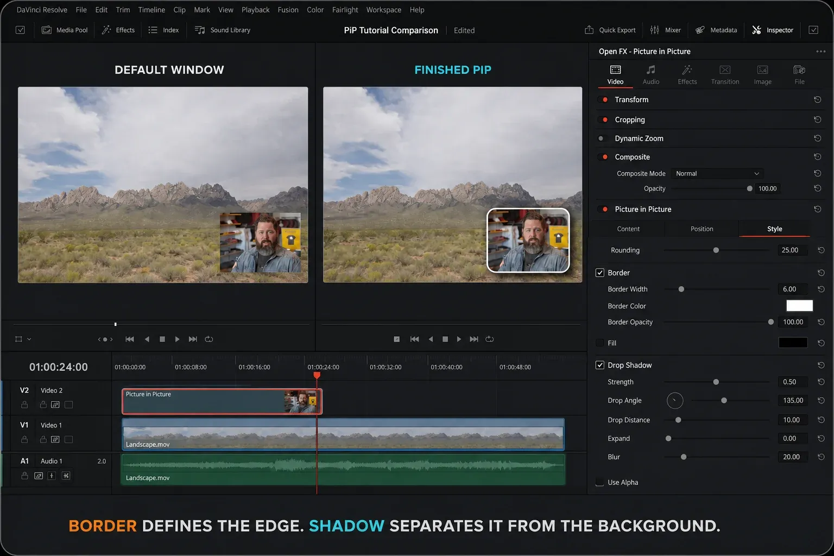
Task: Reset the Rounding value
Action: coord(821,250)
